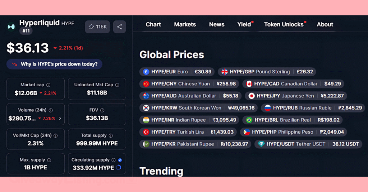Click the #11 rank badge

(26, 31)
